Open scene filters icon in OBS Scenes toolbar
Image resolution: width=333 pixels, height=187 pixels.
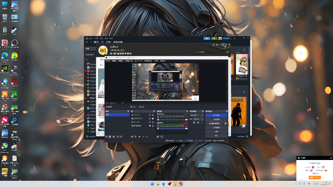114,137
